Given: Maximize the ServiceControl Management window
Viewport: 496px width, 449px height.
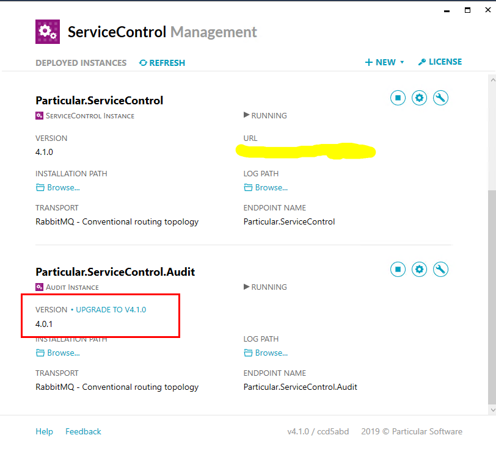Looking at the screenshot, I should (467, 10).
